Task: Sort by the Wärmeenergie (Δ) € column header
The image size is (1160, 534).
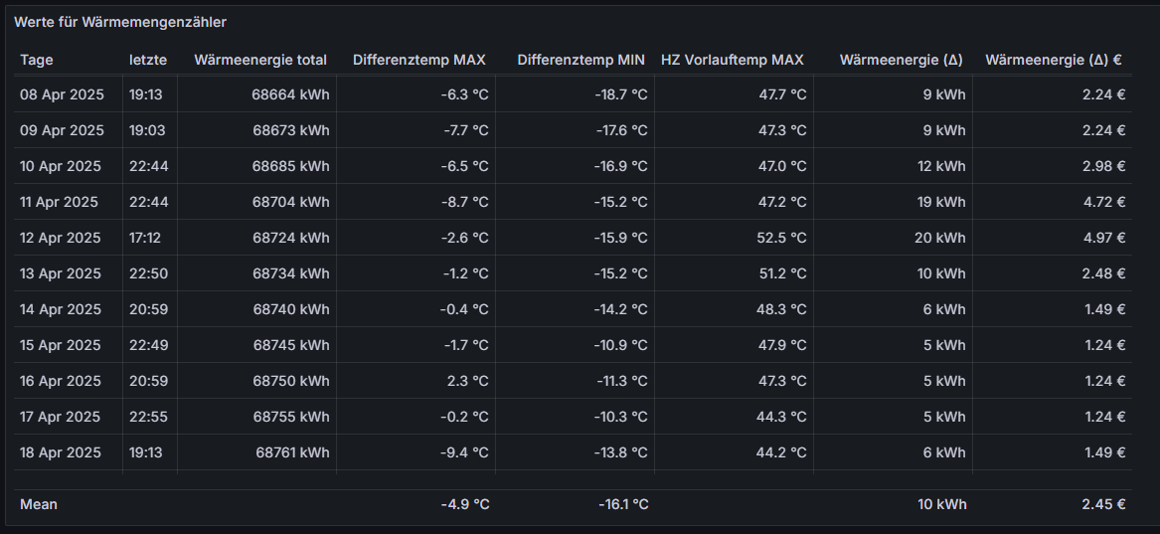Action: [1054, 60]
